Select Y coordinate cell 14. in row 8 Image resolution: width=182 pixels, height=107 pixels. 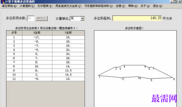tap(68, 66)
